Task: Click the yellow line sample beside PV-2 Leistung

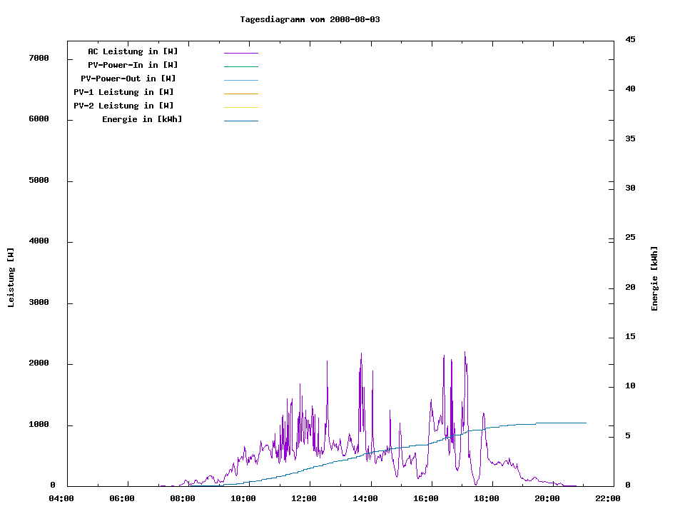Action: [240, 107]
